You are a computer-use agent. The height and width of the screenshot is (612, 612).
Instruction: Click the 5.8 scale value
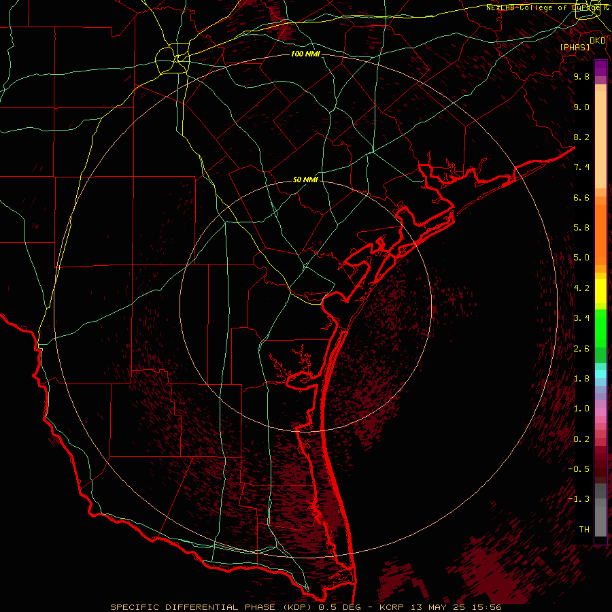click(x=581, y=228)
